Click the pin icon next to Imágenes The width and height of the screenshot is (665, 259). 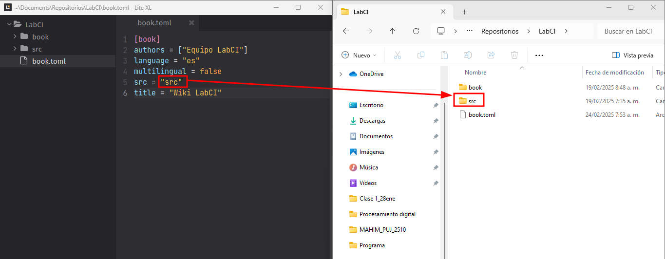(x=436, y=152)
